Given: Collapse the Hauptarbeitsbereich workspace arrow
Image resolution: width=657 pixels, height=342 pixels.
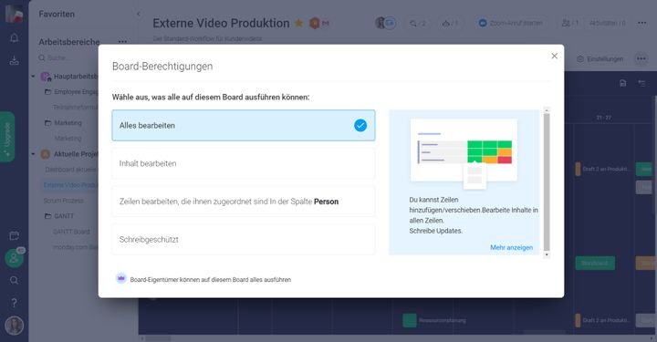Looking at the screenshot, I should click(x=33, y=77).
